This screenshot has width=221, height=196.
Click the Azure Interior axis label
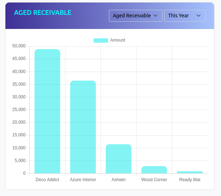tap(83, 180)
